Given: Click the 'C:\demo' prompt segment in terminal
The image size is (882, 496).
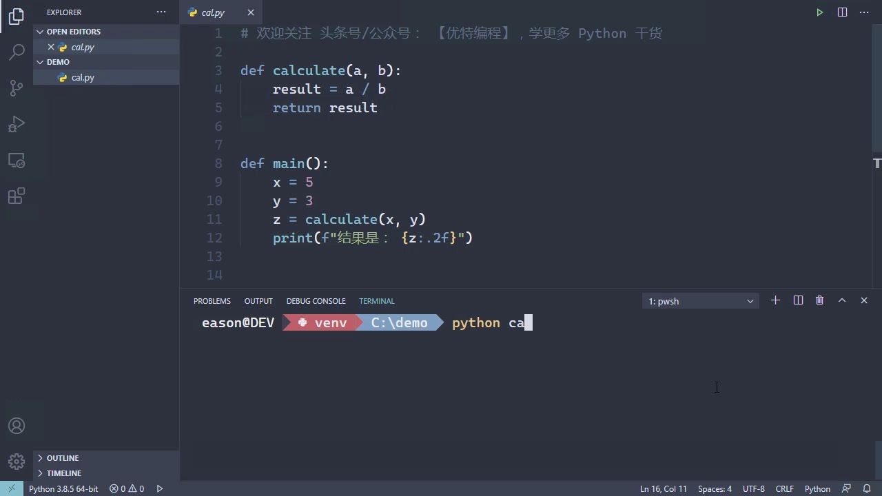Looking at the screenshot, I should coord(400,322).
